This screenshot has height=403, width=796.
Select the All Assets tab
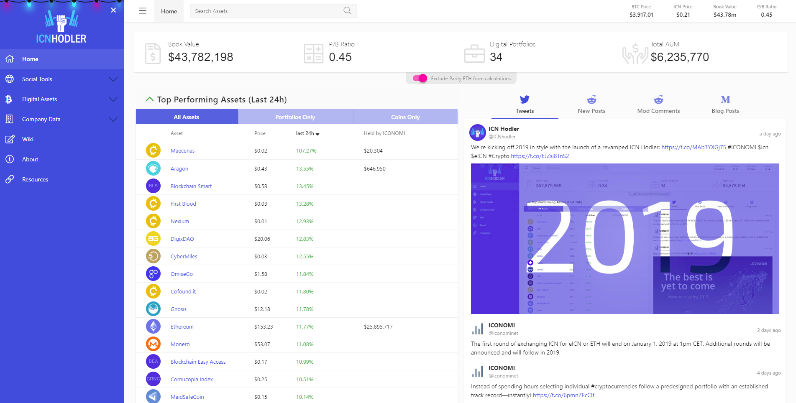(x=187, y=117)
